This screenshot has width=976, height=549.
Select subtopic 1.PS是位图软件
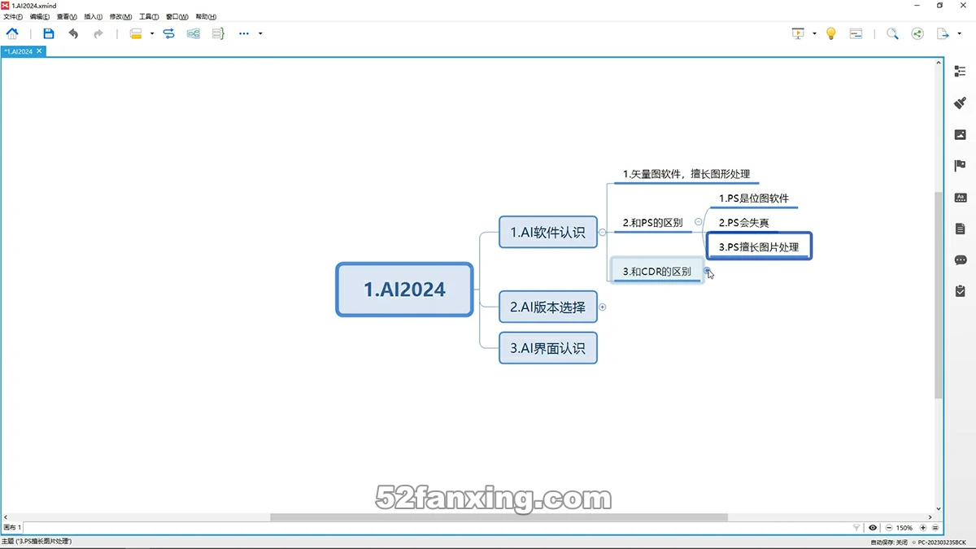point(754,198)
